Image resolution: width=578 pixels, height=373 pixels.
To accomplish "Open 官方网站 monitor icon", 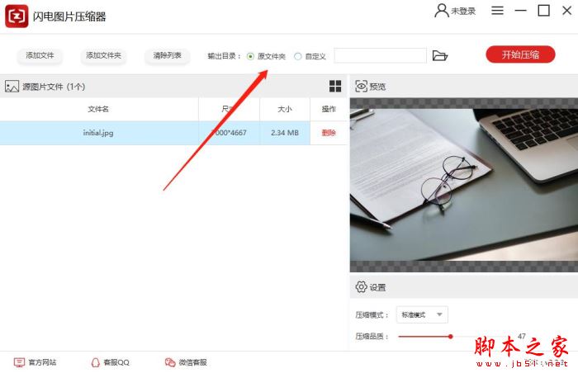I will pos(19,362).
